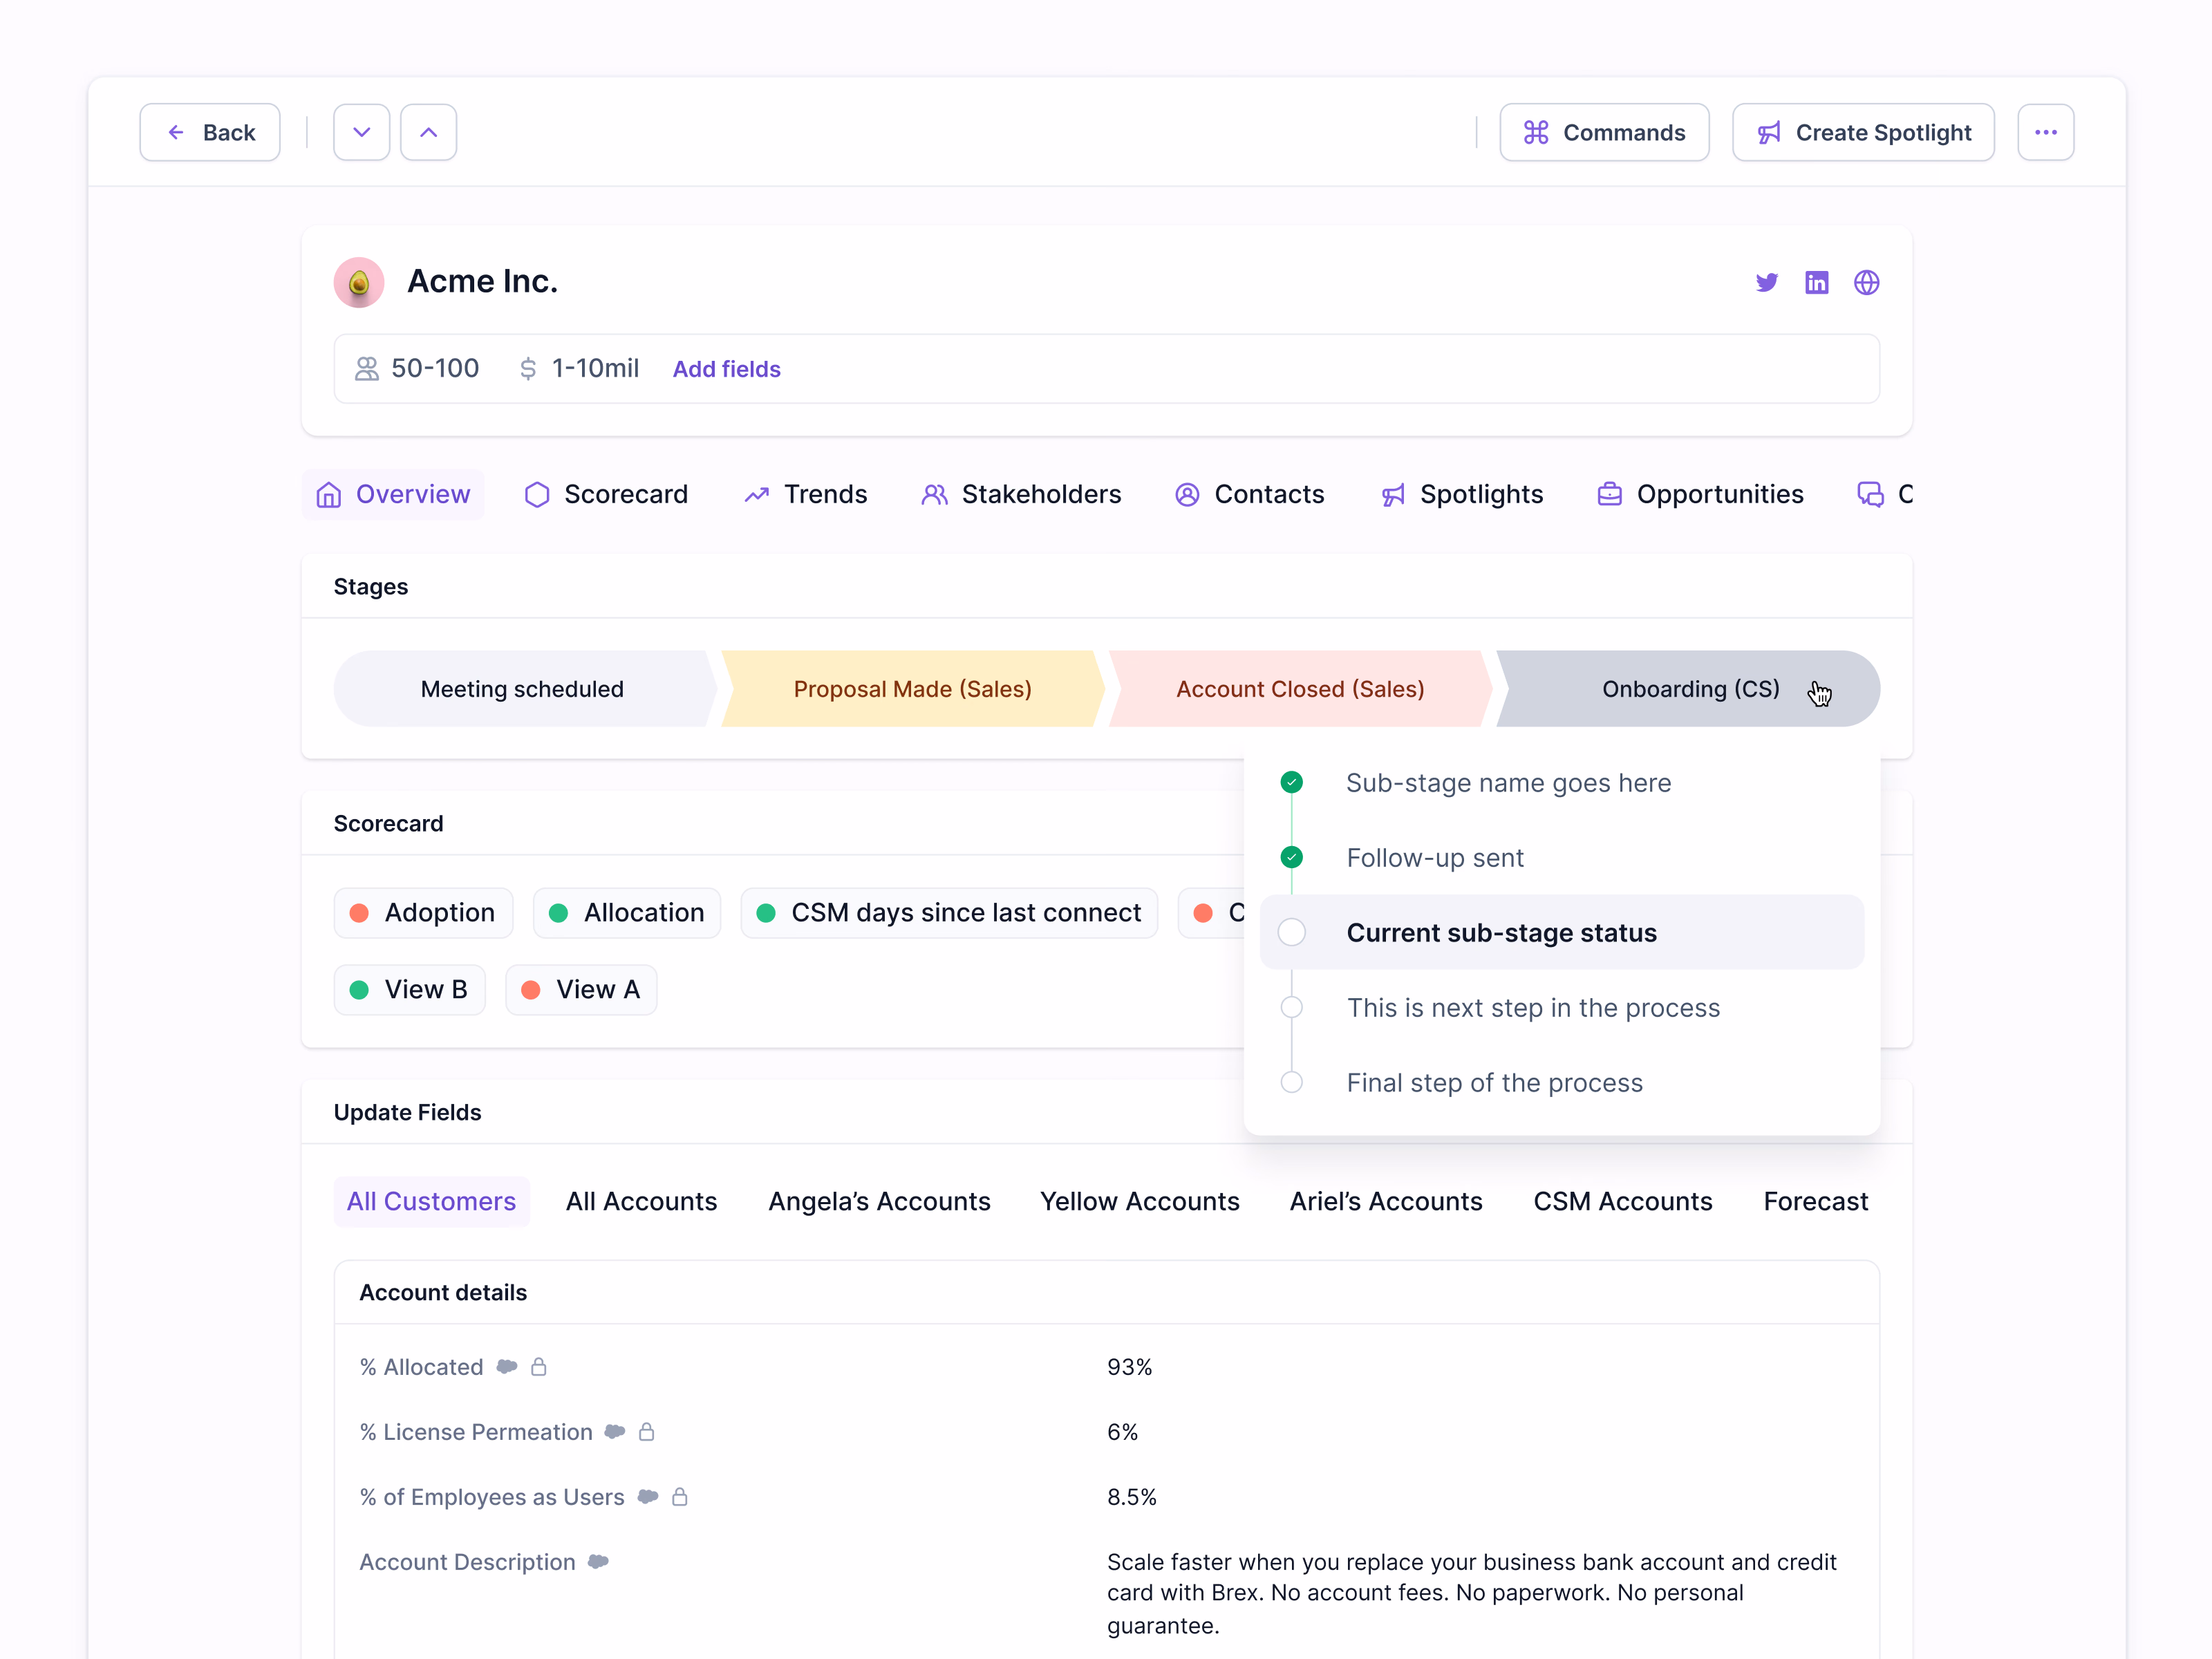Expand the Onboarding (CS) stage
This screenshot has width=2212, height=1659.
(1689, 689)
